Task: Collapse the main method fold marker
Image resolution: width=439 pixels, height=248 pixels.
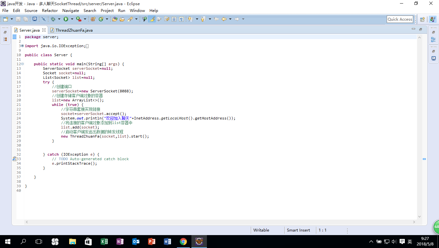Action: point(22,64)
